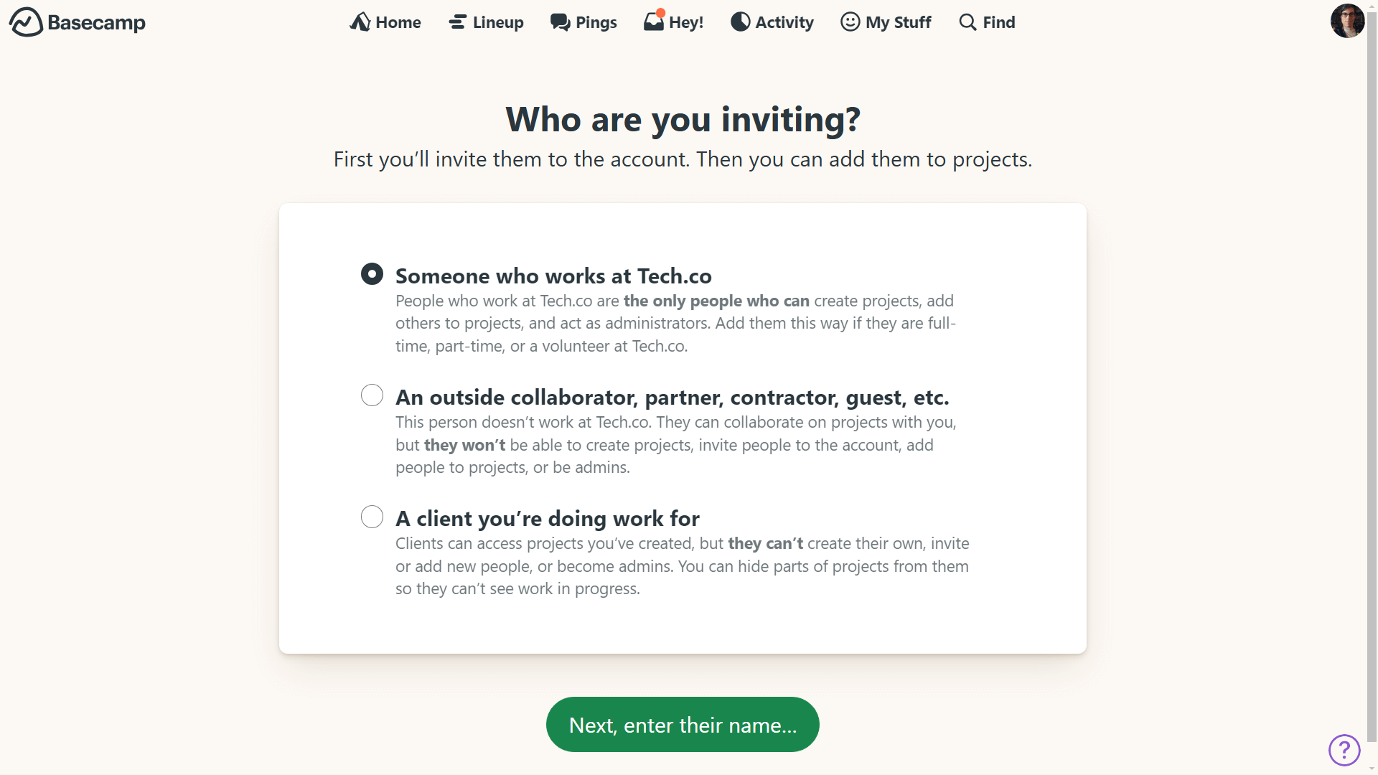Open the Lineup section icon

[x=456, y=21]
